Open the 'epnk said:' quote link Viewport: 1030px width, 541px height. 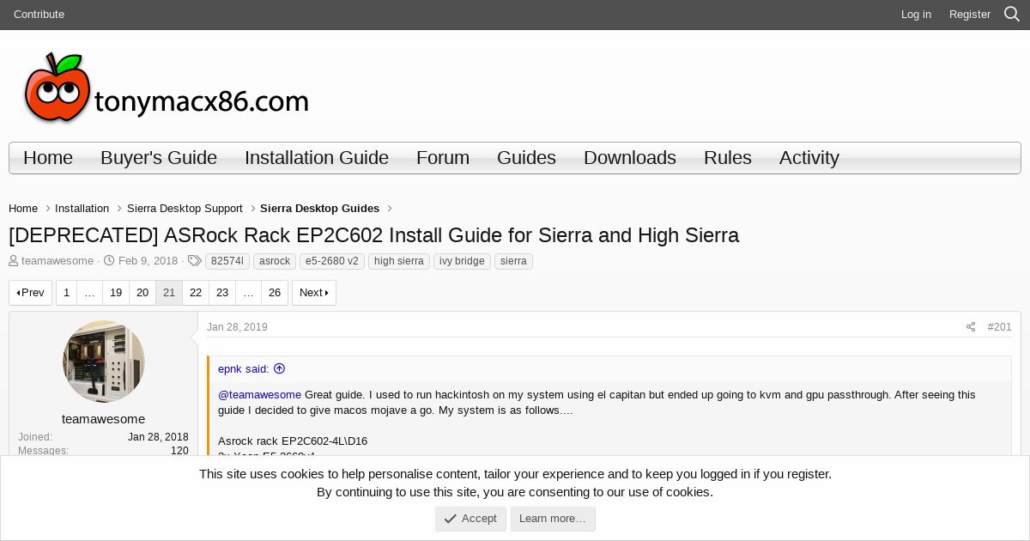[244, 368]
